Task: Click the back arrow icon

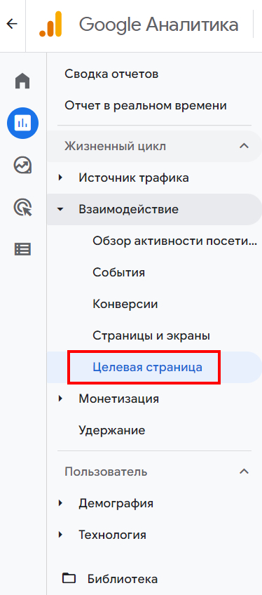Action: click(x=12, y=25)
